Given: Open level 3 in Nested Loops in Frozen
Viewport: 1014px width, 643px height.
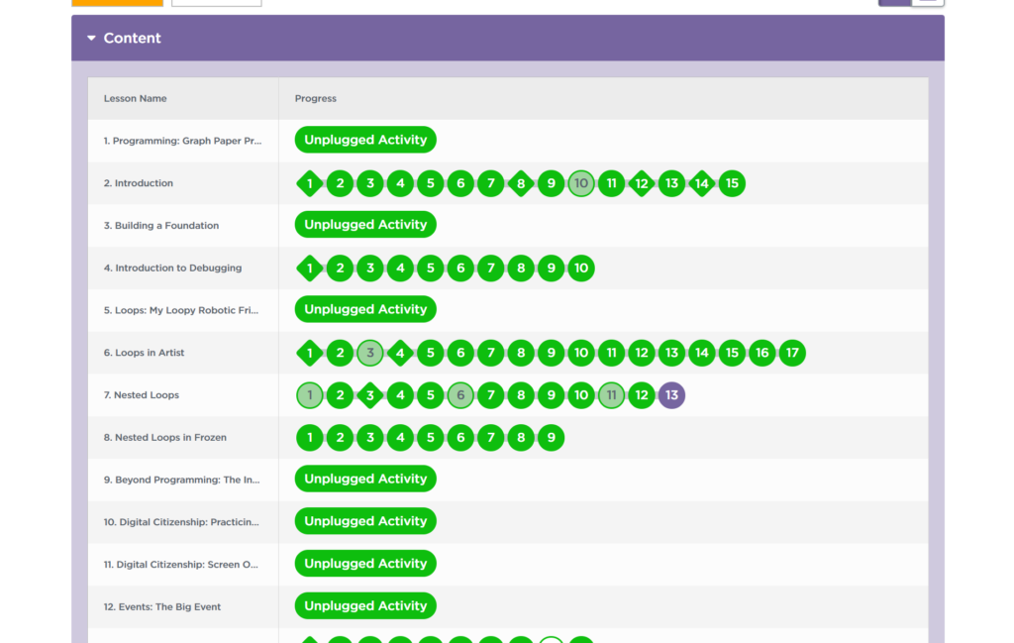Looking at the screenshot, I should point(370,438).
